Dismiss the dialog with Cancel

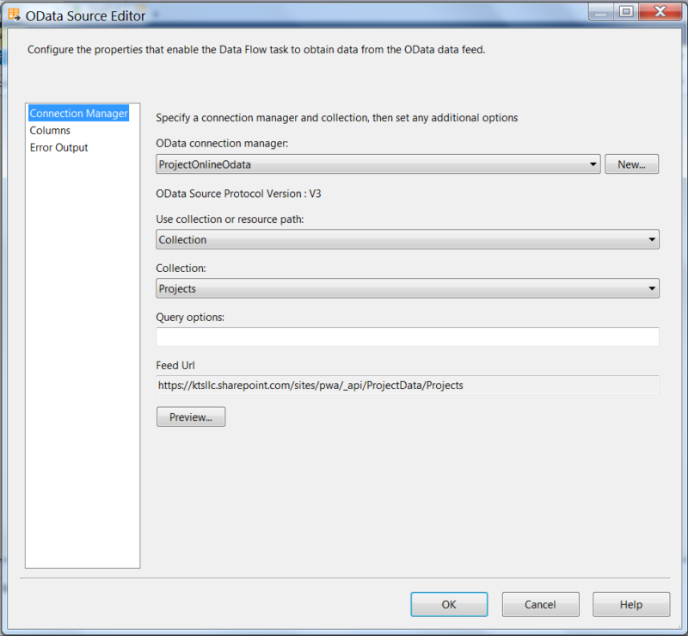540,603
